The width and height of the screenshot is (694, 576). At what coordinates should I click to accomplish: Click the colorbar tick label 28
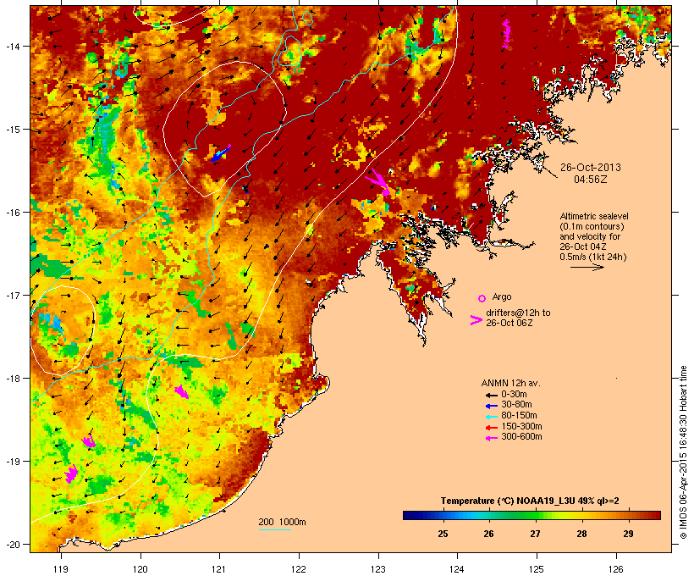tap(581, 534)
